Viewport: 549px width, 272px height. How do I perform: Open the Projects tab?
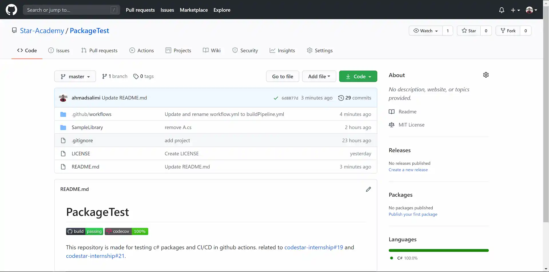(x=178, y=51)
